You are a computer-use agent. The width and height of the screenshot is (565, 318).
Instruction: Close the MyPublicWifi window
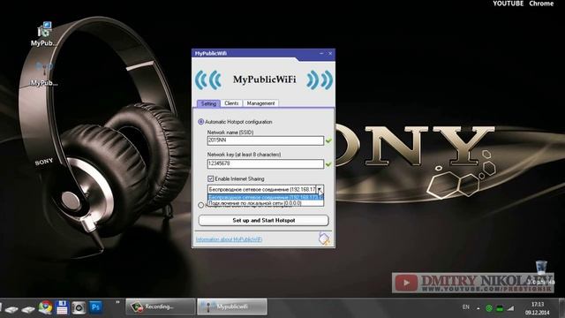(x=330, y=53)
